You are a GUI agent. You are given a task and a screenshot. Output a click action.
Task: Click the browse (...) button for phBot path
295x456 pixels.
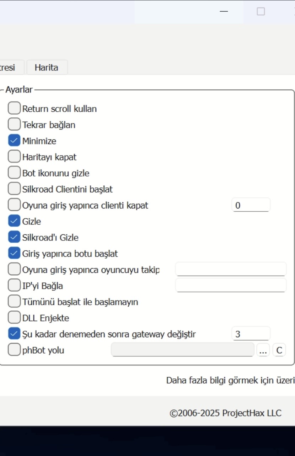pos(263,350)
